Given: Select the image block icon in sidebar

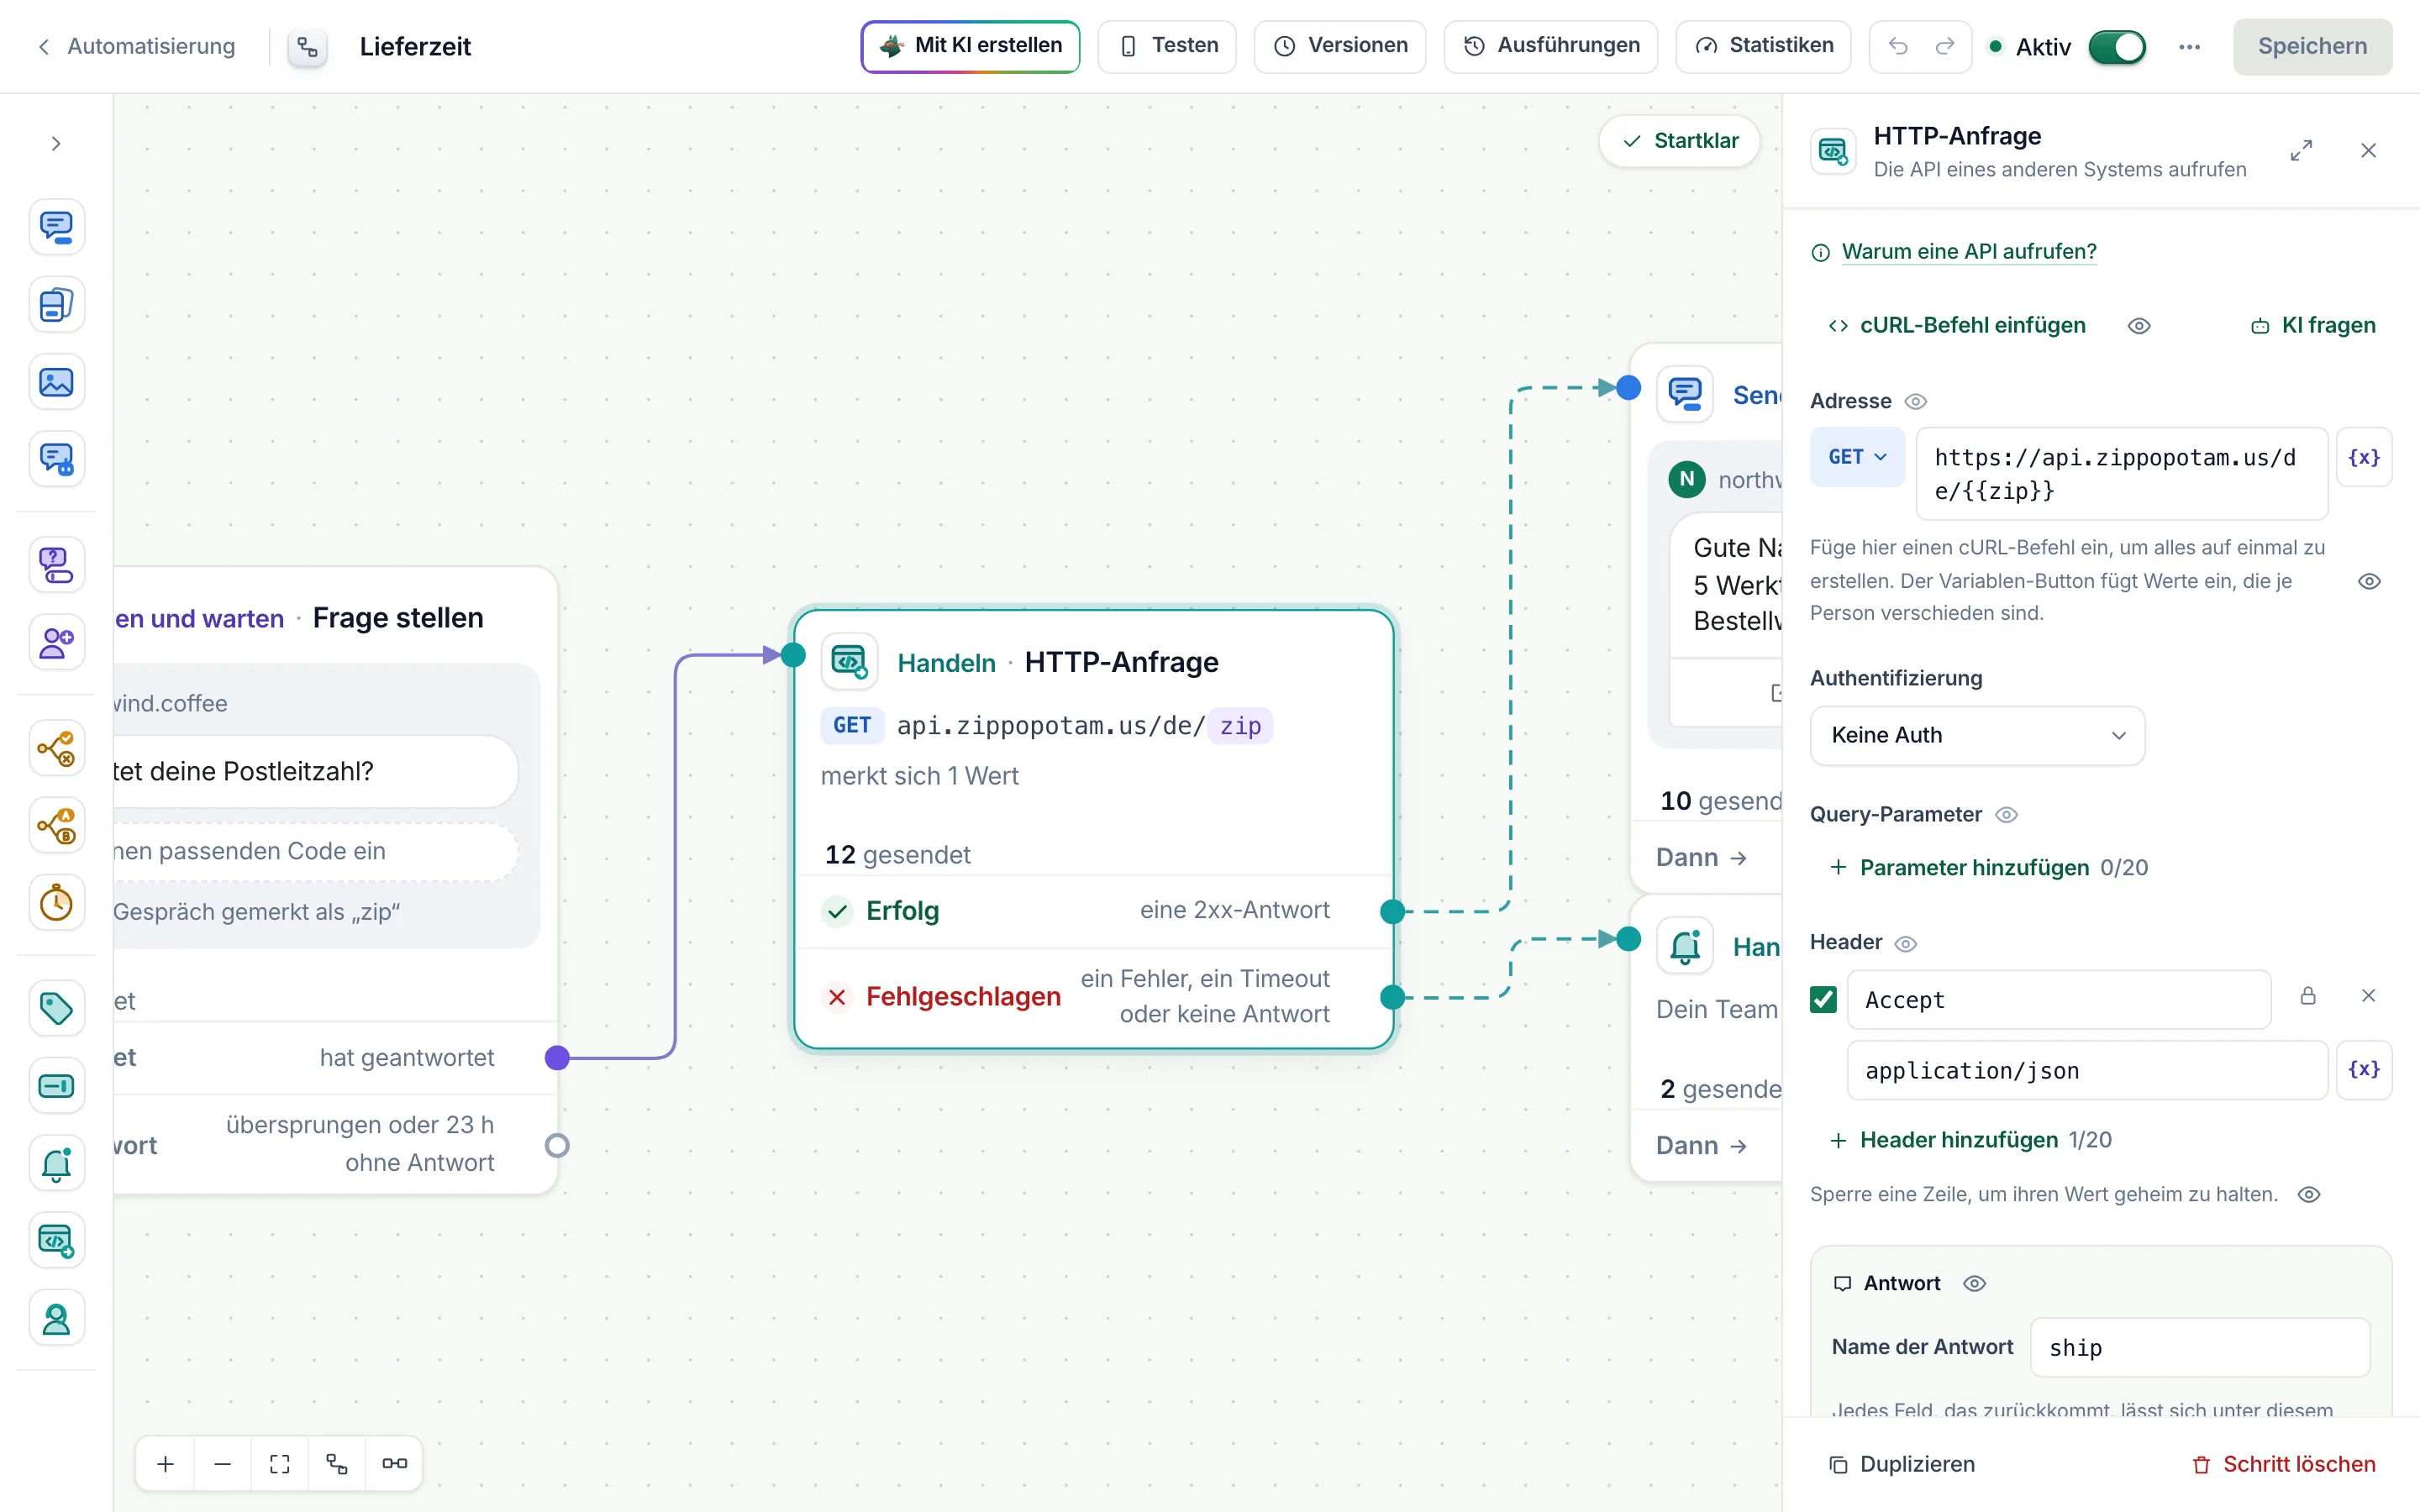Looking at the screenshot, I should 56,382.
